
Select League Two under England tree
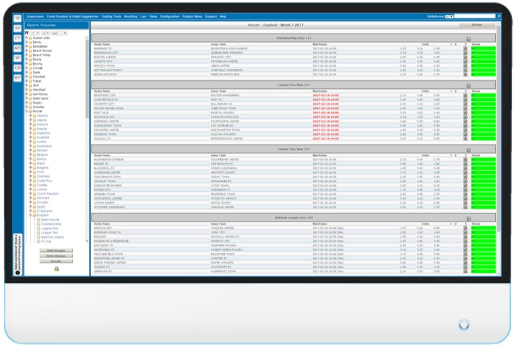pos(49,232)
